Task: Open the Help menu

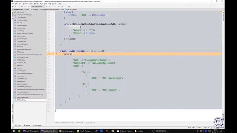Action: 60,4
